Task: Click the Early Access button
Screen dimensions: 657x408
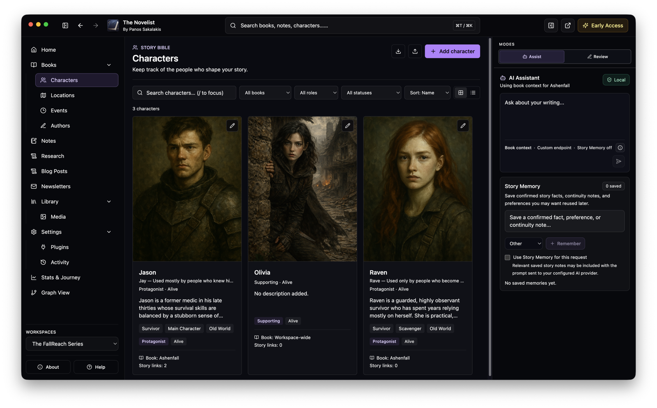Action: (603, 25)
